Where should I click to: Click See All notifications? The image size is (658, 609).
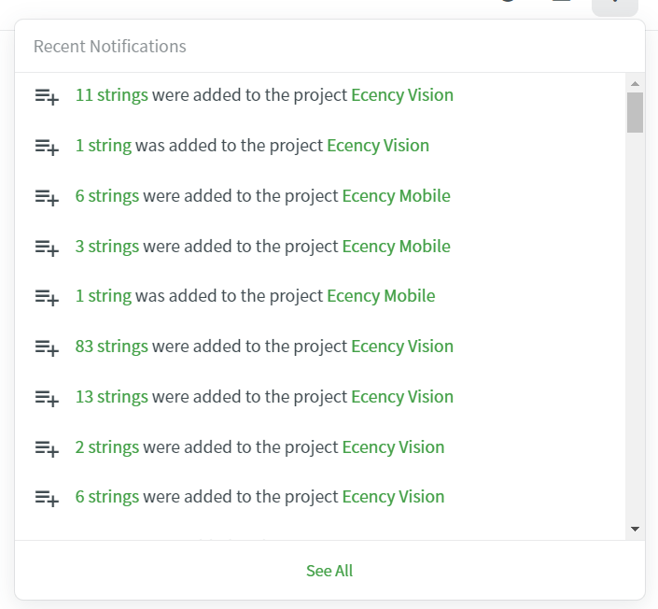[x=329, y=571]
